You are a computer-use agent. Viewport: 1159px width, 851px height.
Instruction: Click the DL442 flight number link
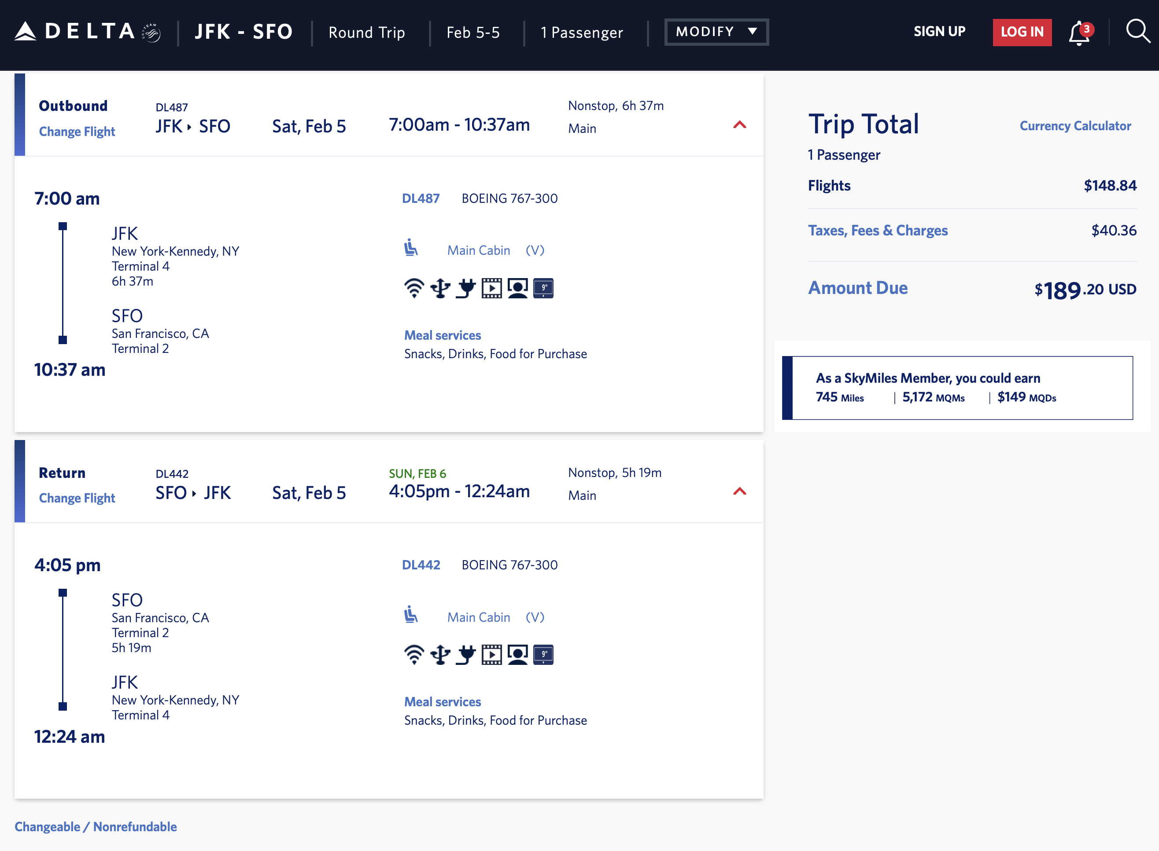pyautogui.click(x=421, y=565)
